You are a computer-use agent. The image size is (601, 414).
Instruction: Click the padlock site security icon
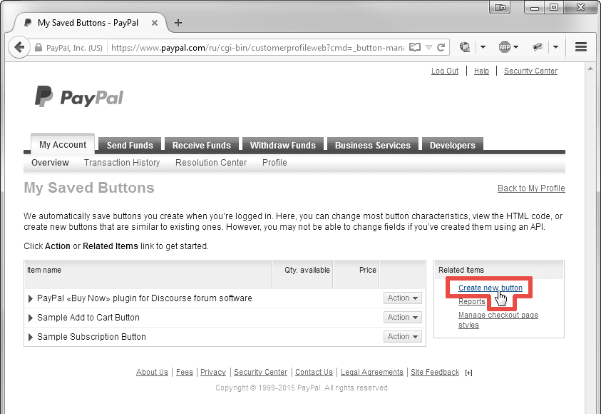click(38, 48)
